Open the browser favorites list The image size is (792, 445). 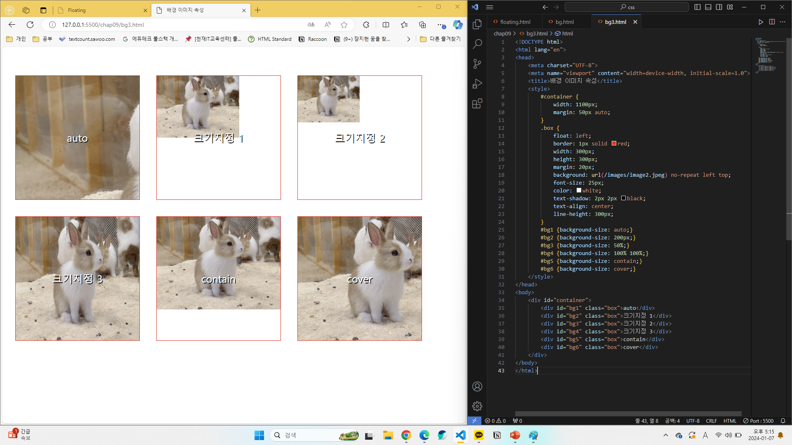click(x=404, y=25)
